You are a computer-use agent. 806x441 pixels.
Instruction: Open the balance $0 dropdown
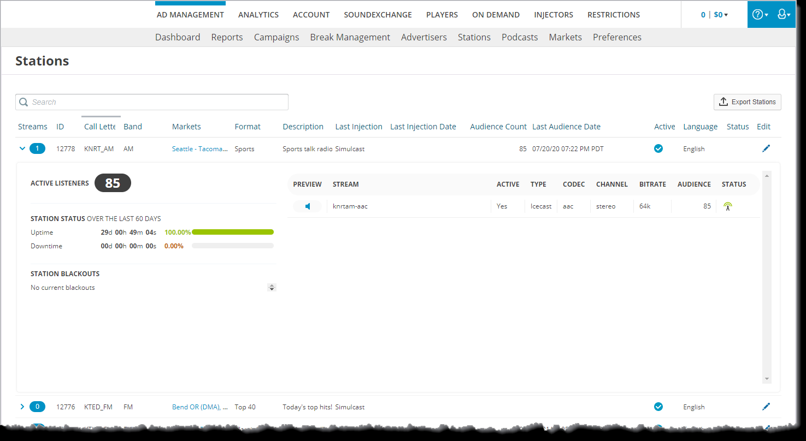(x=721, y=15)
